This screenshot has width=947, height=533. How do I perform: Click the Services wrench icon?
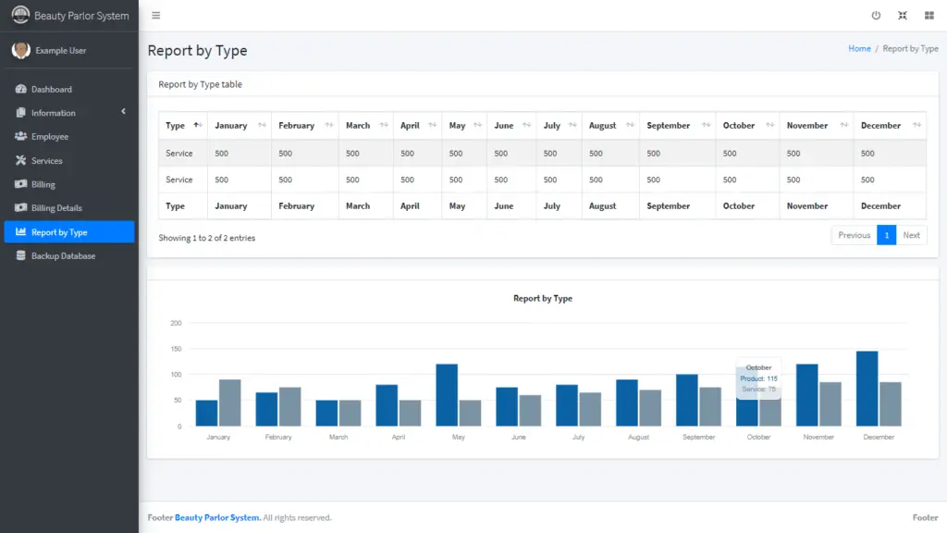tap(21, 160)
